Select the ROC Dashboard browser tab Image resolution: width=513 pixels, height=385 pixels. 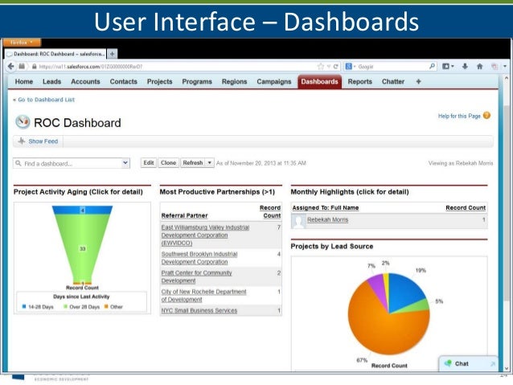pyautogui.click(x=55, y=54)
